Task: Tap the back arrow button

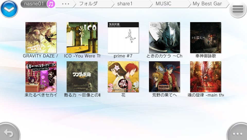Action: pyautogui.click(x=9, y=132)
